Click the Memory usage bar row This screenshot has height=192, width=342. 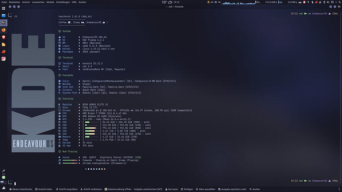pyautogui.click(x=98, y=137)
